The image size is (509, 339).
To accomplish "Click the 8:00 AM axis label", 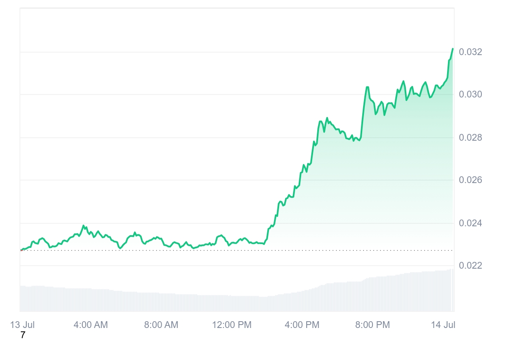I will (161, 325).
